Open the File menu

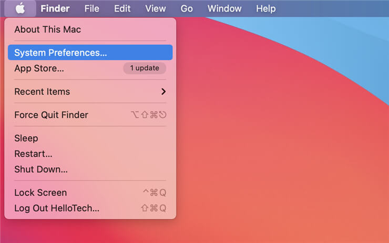coord(91,9)
